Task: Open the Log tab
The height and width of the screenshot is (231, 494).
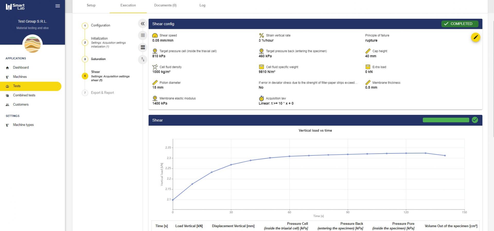Action: [x=202, y=5]
